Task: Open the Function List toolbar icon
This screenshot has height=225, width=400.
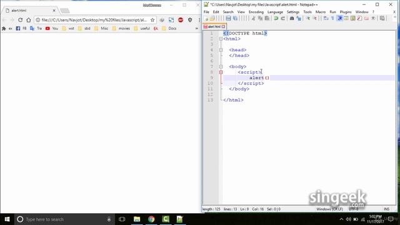Action: [359, 18]
